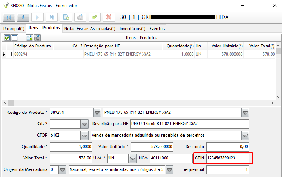The image size is (283, 178).
Task: Add a new item in the Itens grid toolbar
Action: click(30, 38)
